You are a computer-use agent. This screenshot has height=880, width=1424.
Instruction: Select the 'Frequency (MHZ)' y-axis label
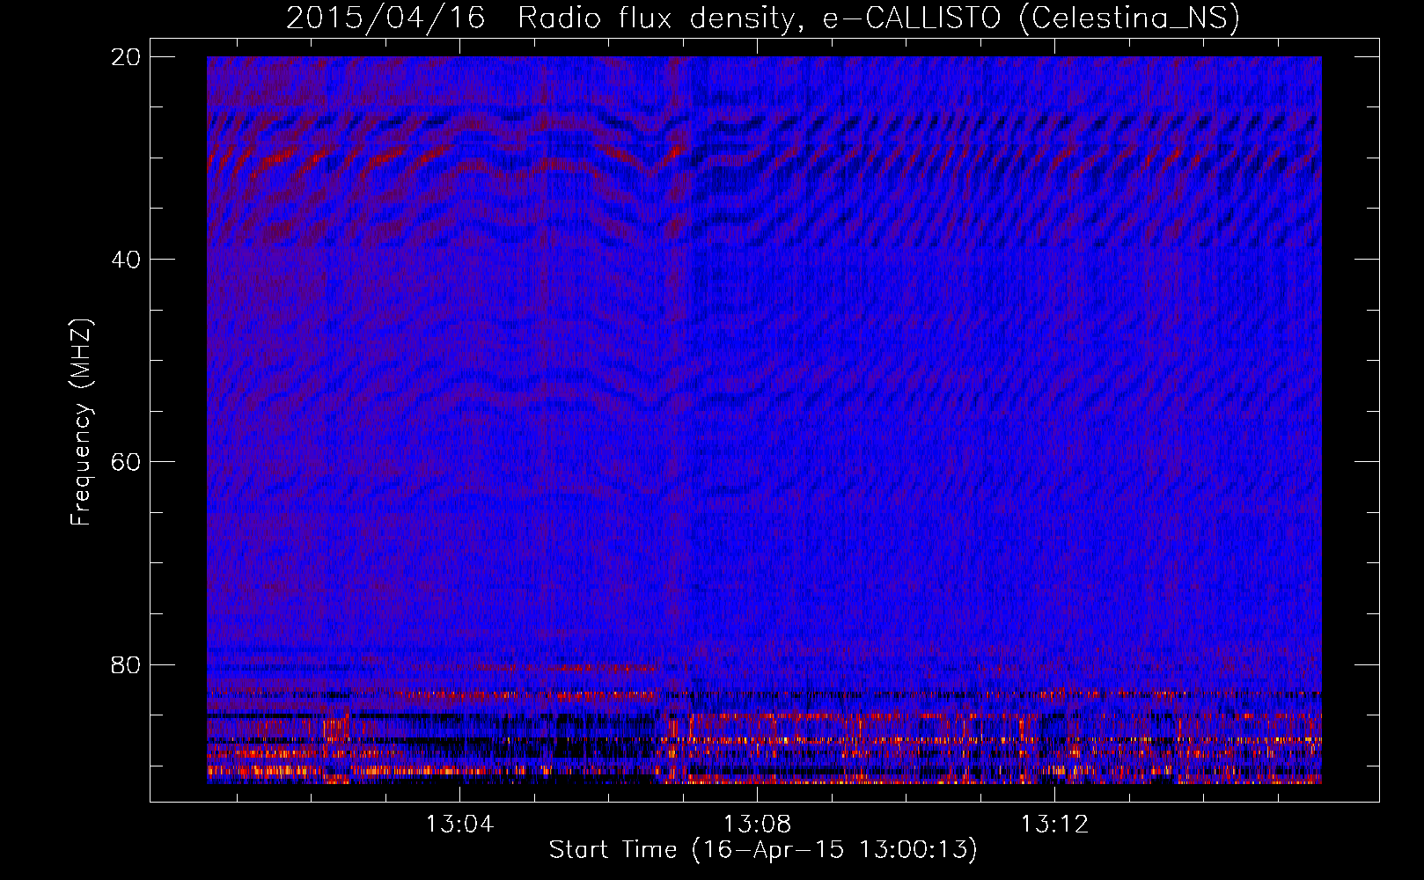coord(81,422)
